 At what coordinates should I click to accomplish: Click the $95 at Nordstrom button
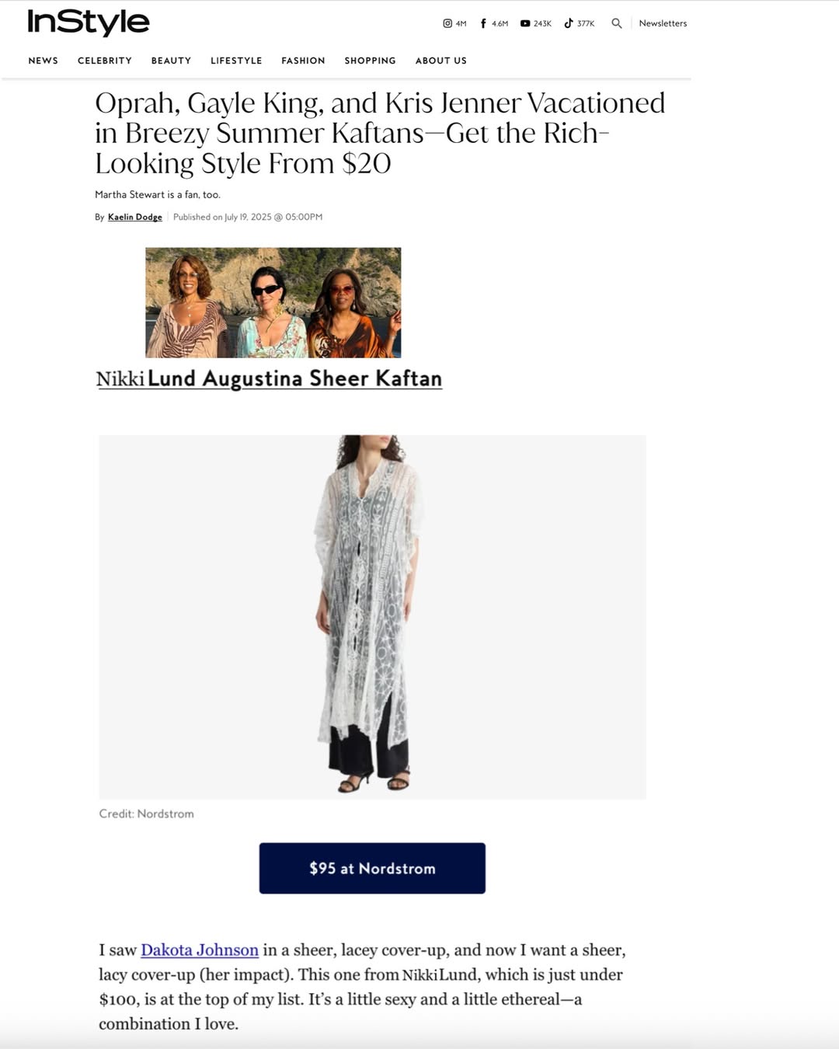coord(372,868)
